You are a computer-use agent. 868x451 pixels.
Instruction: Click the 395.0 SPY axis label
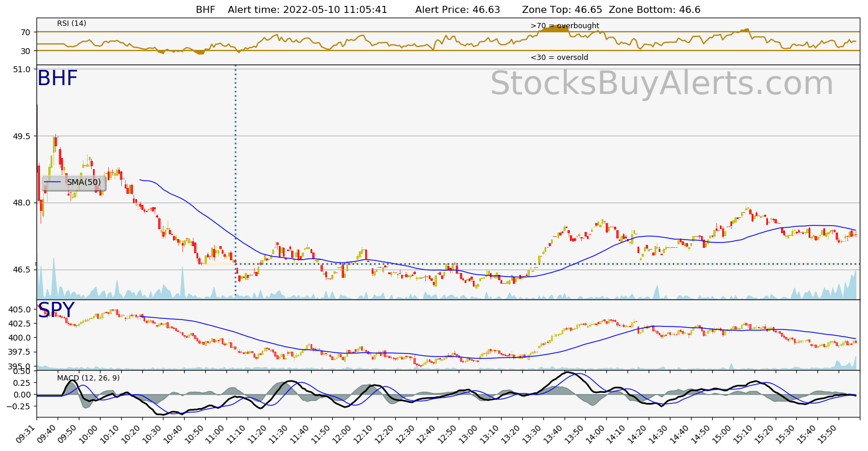click(19, 366)
